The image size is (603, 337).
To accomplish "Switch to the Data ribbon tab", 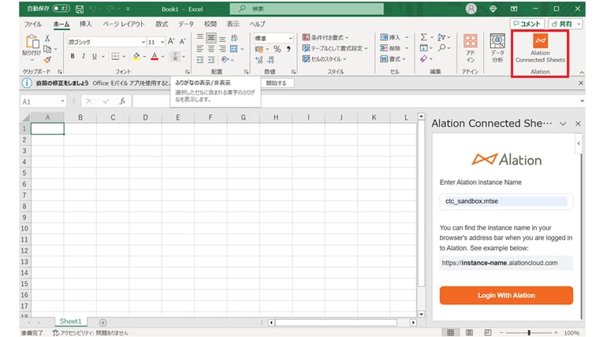I will click(x=186, y=24).
